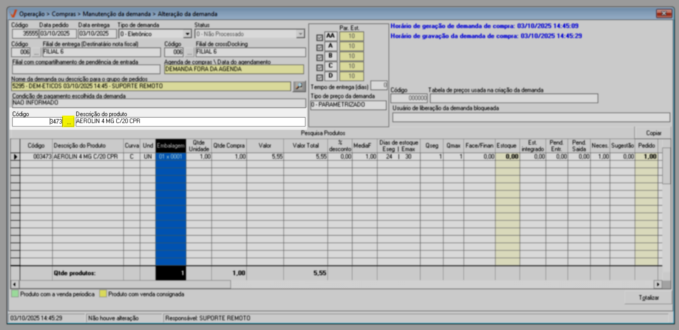The image size is (679, 330).
Task: Toggle the B curve checkbox
Action: [319, 58]
